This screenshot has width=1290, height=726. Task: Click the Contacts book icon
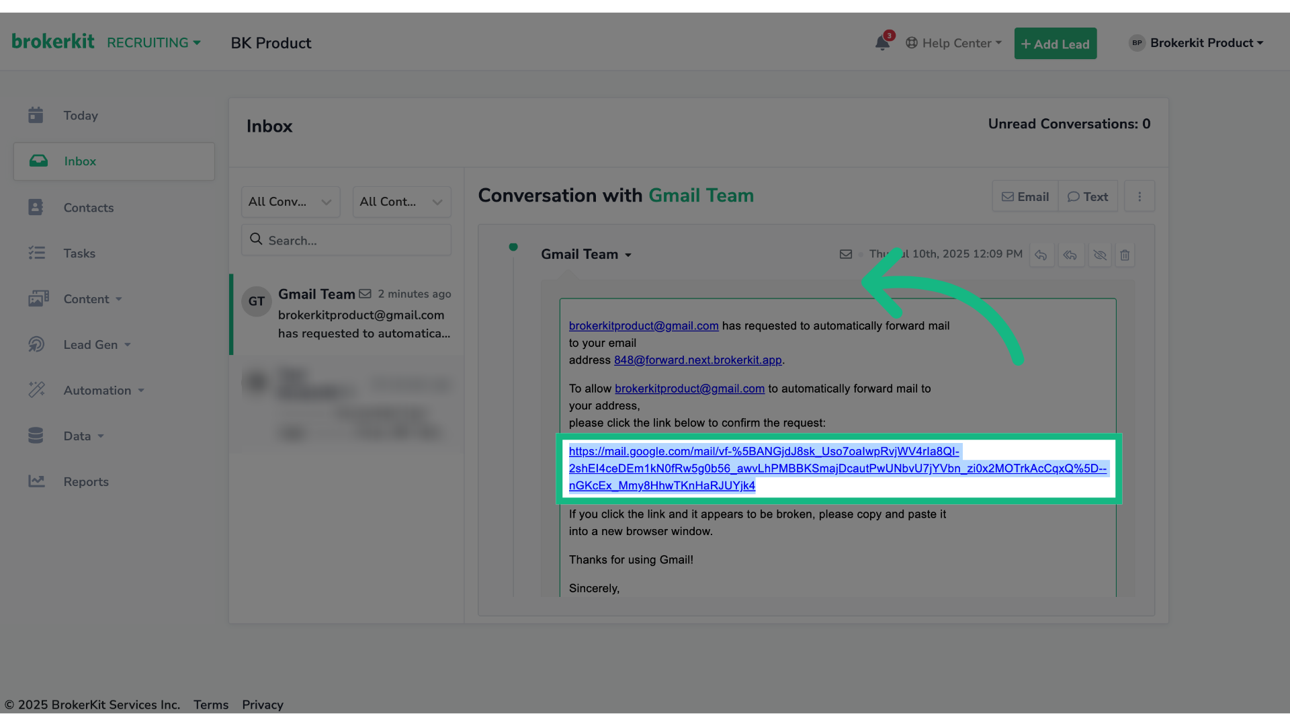36,207
